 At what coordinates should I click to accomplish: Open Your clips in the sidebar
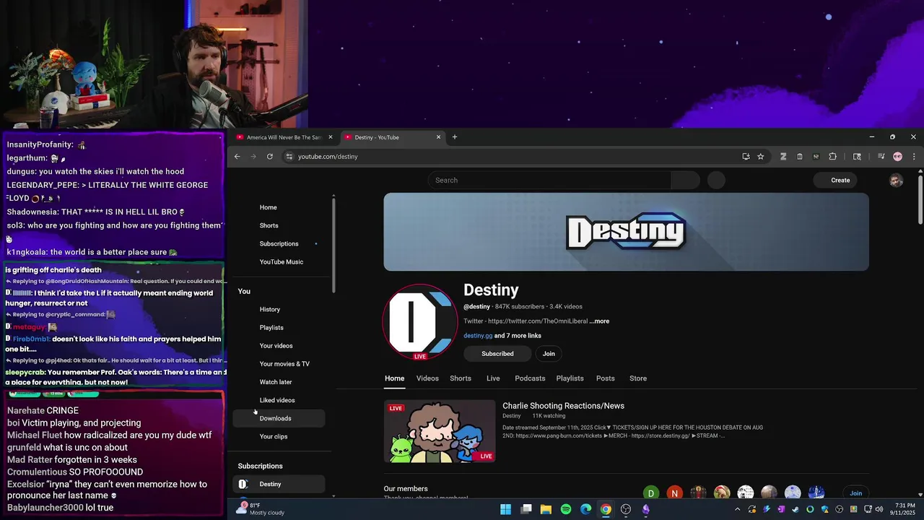click(x=279, y=436)
